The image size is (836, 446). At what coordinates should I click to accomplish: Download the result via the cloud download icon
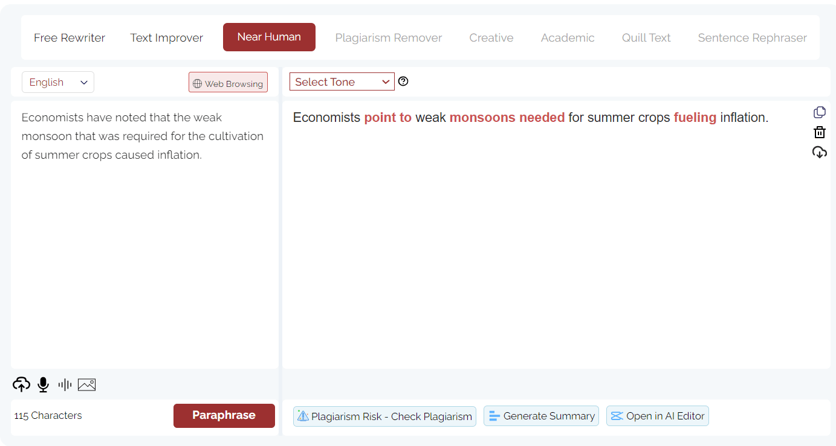(x=819, y=152)
